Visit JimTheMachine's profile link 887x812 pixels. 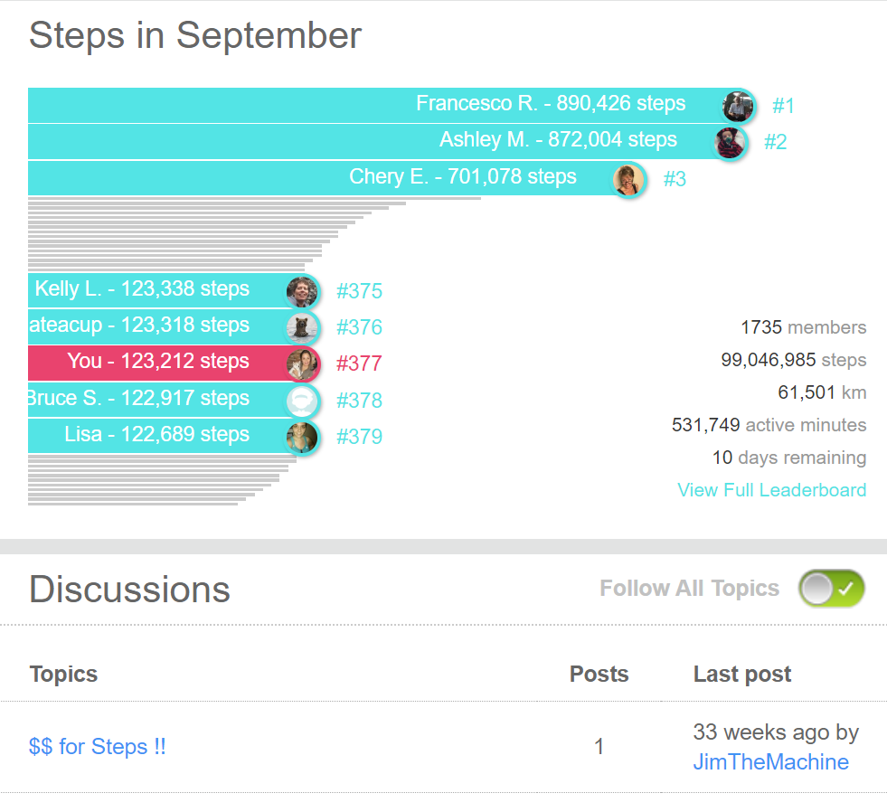[x=770, y=762]
